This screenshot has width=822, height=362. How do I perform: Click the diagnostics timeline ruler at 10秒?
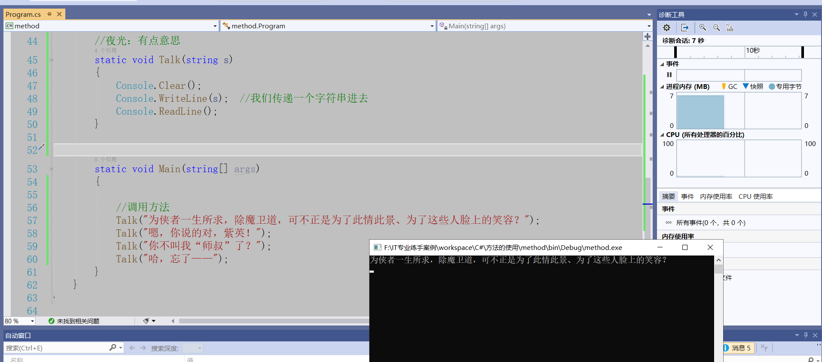point(752,51)
